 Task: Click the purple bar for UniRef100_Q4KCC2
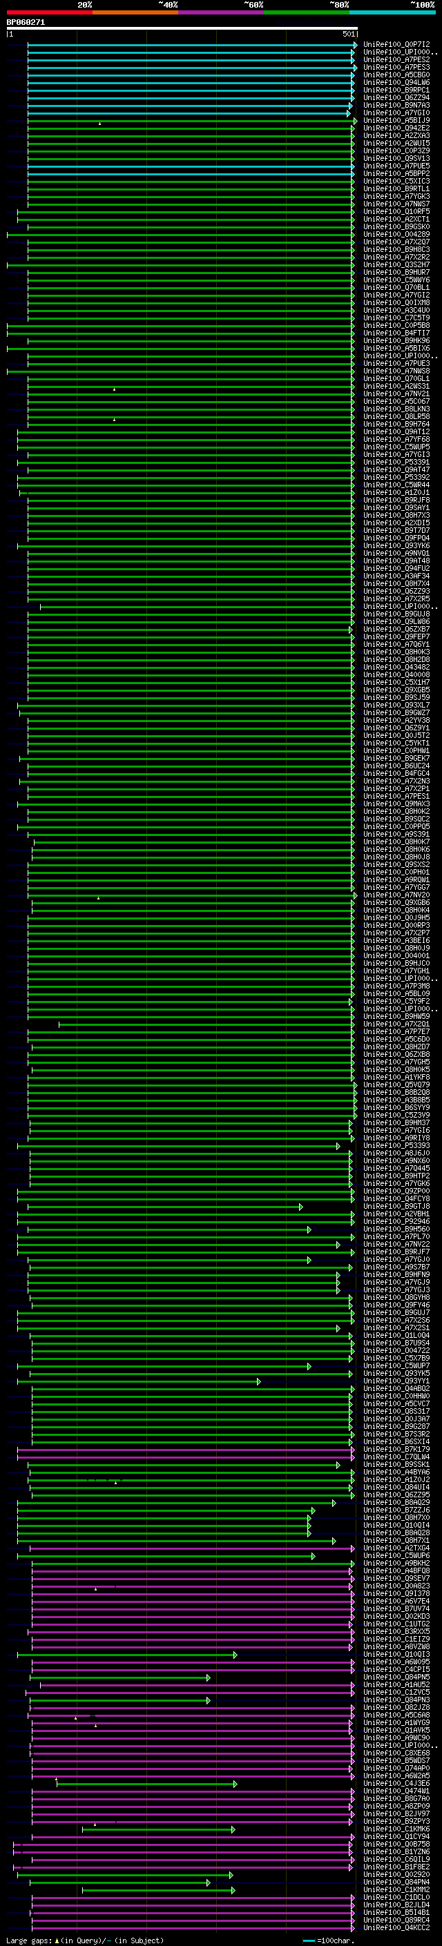tap(193, 1928)
